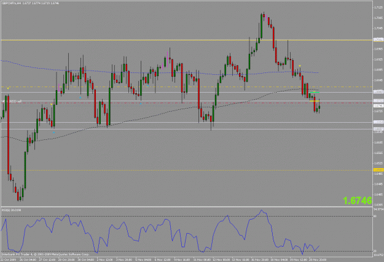Select the yellow dash-dot horizontal line
This screenshot has height=262, width=384.
(x=186, y=87)
